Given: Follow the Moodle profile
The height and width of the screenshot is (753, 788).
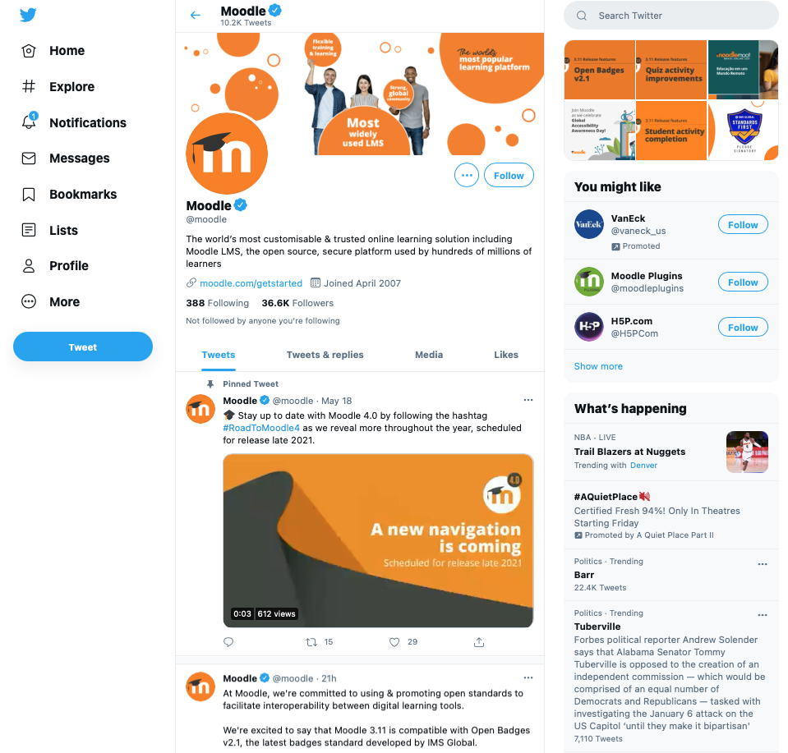Looking at the screenshot, I should coord(509,175).
